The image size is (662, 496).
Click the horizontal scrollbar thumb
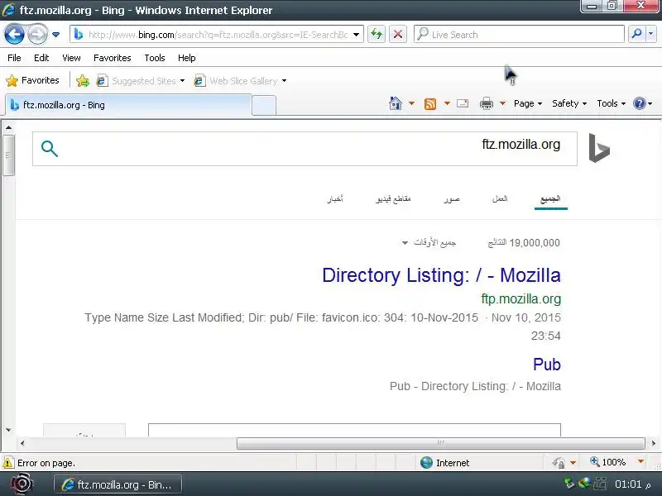click(x=440, y=443)
